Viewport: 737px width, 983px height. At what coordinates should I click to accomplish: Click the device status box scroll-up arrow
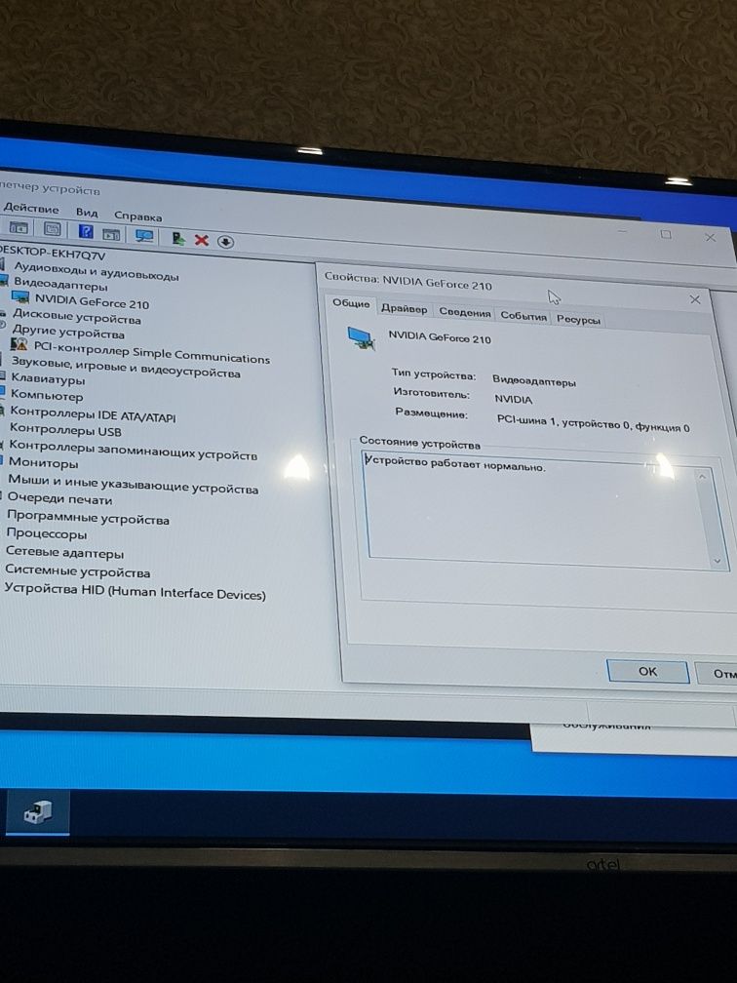tap(702, 477)
